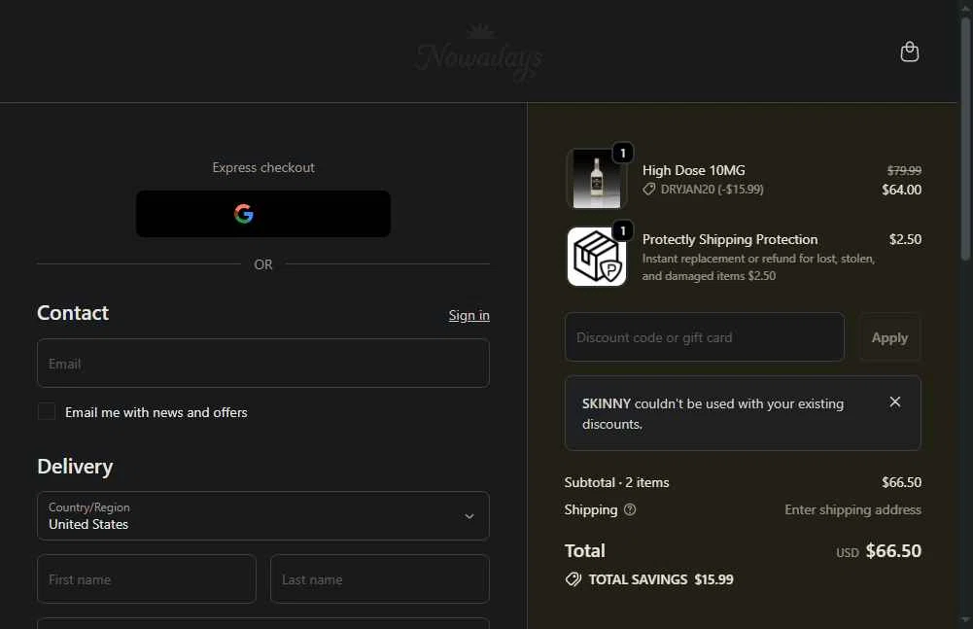The image size is (973, 629).
Task: Pay with the Google express checkout button
Action: [x=263, y=214]
